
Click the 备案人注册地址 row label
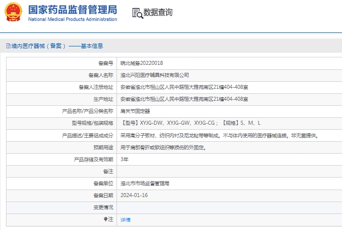coord(96,87)
